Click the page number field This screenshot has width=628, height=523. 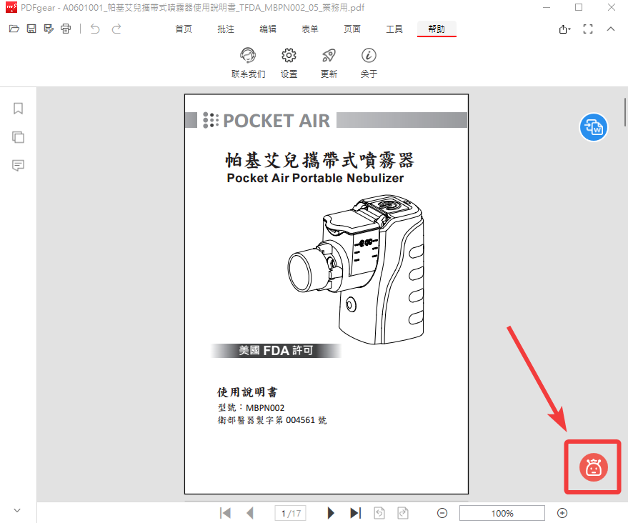(x=291, y=513)
